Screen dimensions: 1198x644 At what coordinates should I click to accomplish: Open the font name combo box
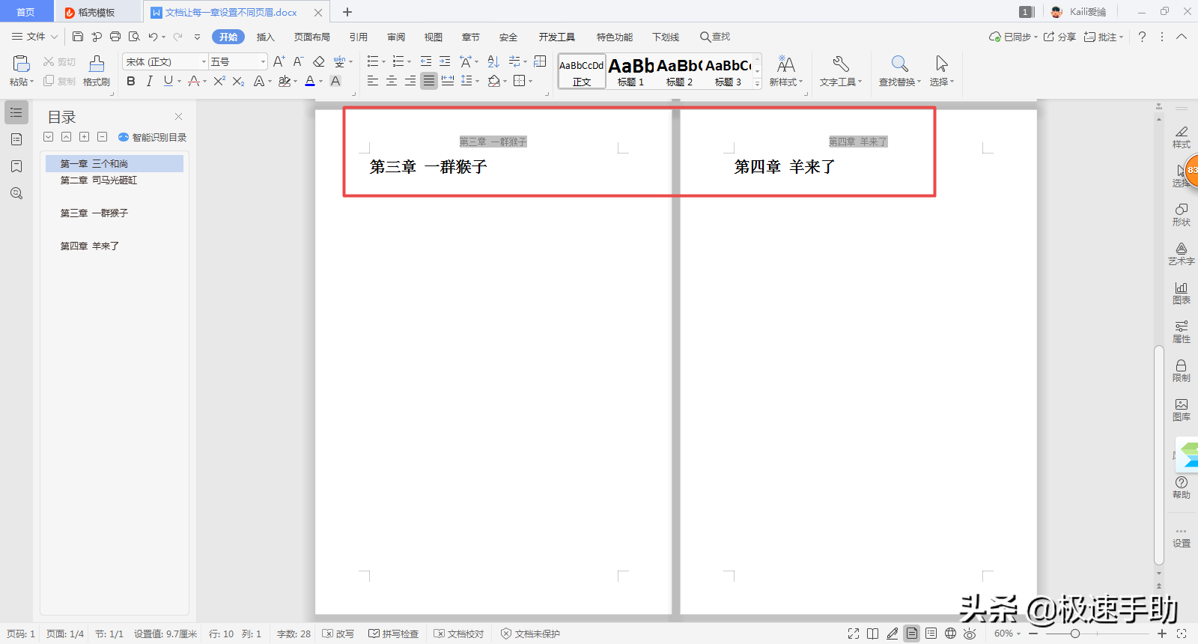click(x=165, y=61)
